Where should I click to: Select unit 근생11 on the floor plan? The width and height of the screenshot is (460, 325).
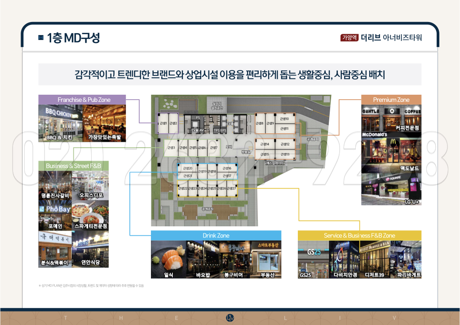[x=284, y=129]
